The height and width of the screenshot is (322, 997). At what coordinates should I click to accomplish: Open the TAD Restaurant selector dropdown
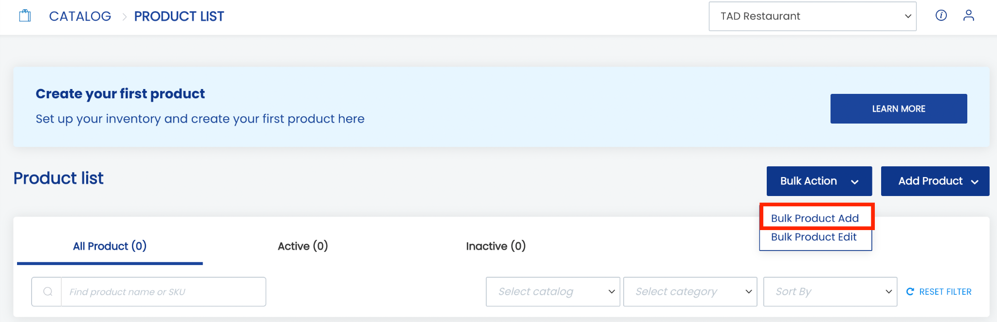[x=812, y=16]
